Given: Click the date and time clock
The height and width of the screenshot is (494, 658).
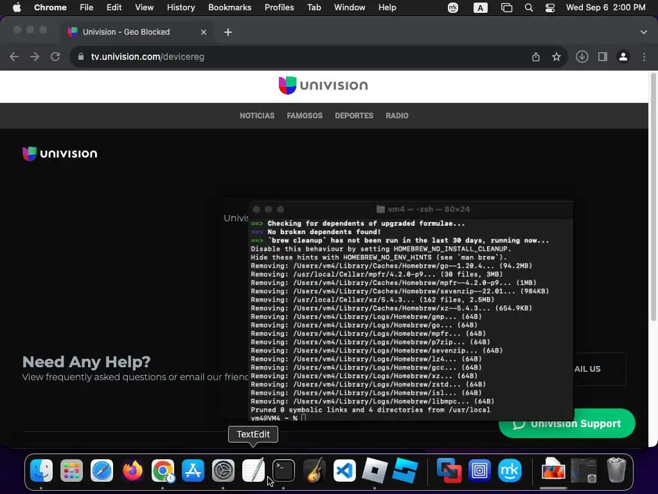Looking at the screenshot, I should click(x=605, y=8).
